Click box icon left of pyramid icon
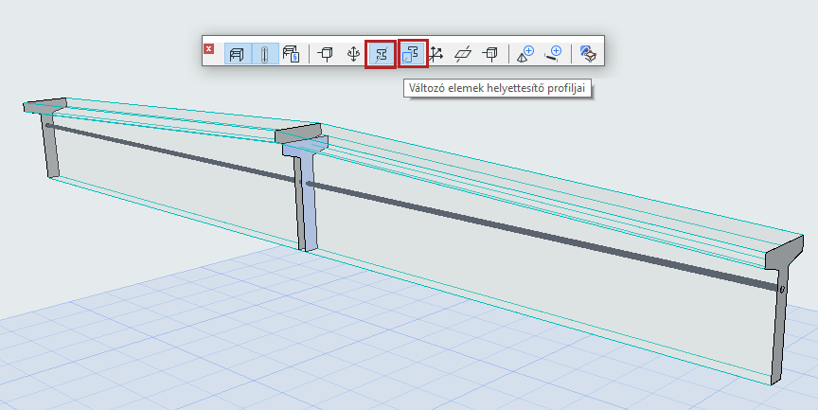818x410 pixels. click(490, 54)
